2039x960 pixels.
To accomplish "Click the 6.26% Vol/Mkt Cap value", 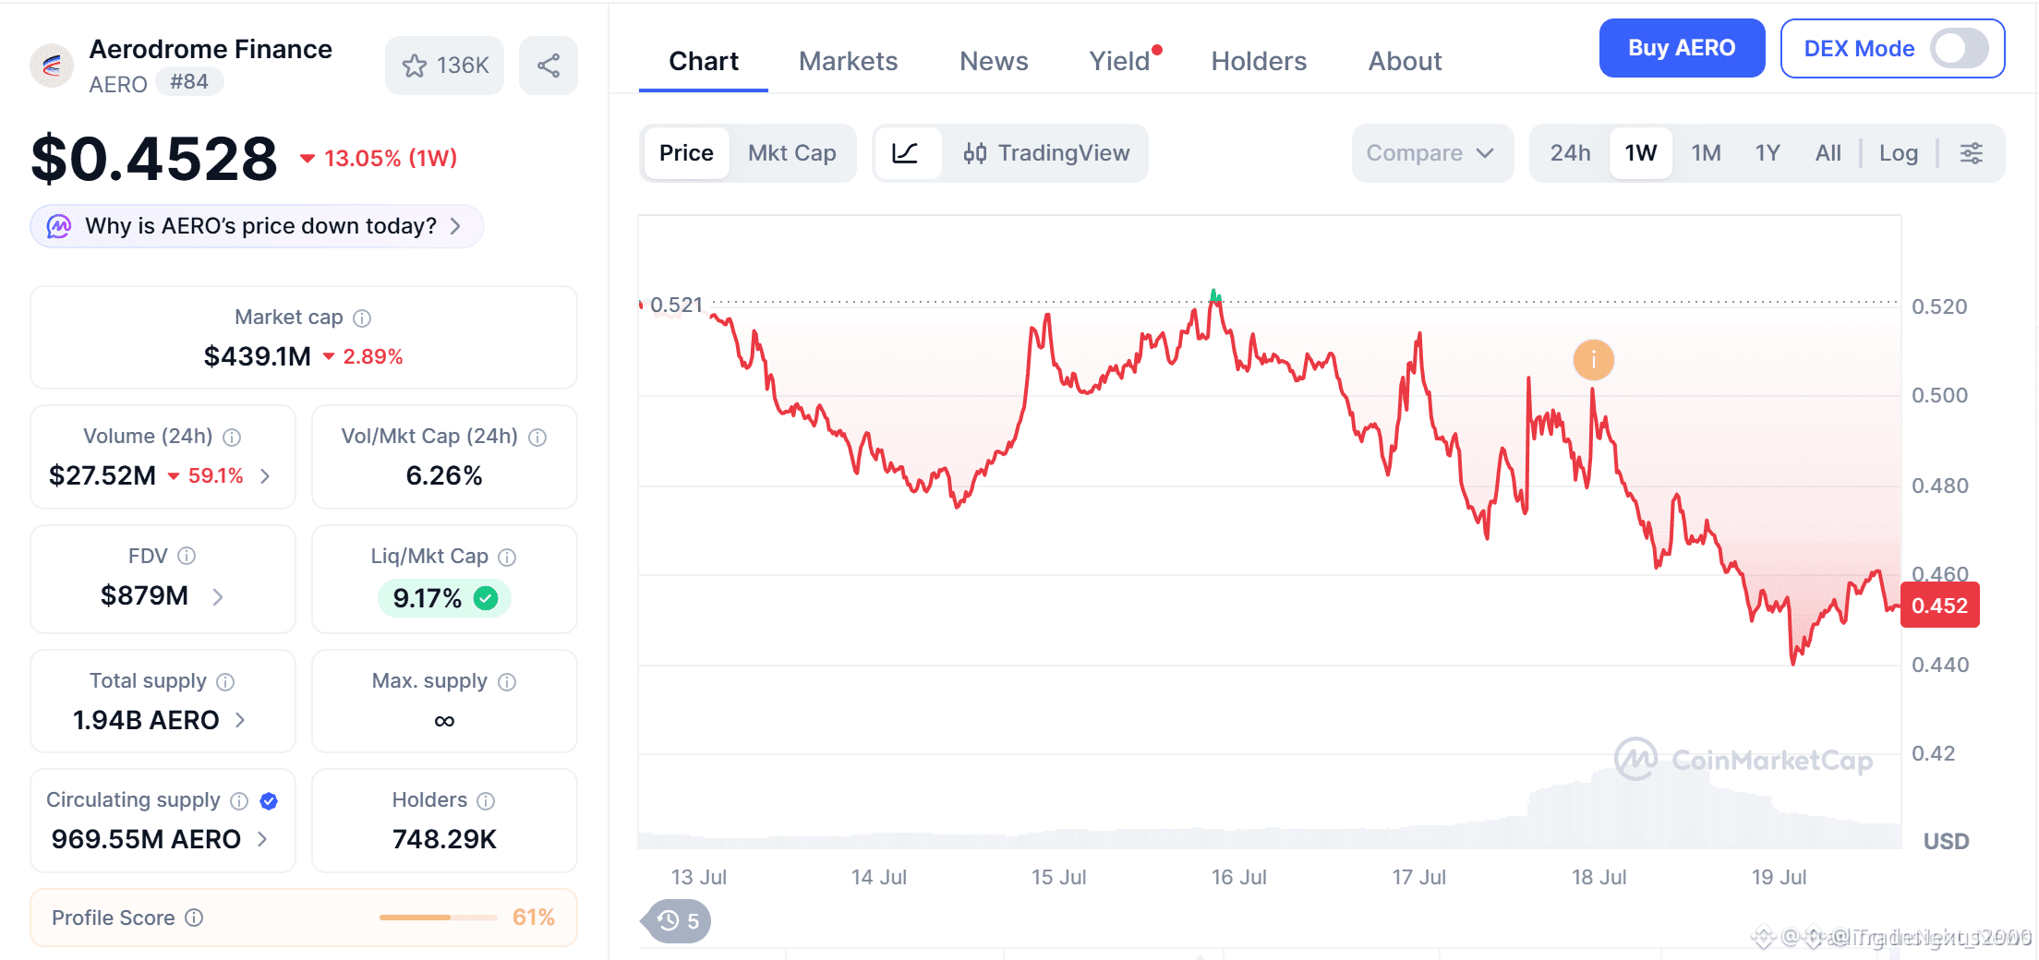I will point(444,476).
